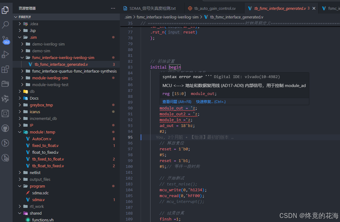
Task: Click the .sim breadcrumb segment
Action: 128,17
